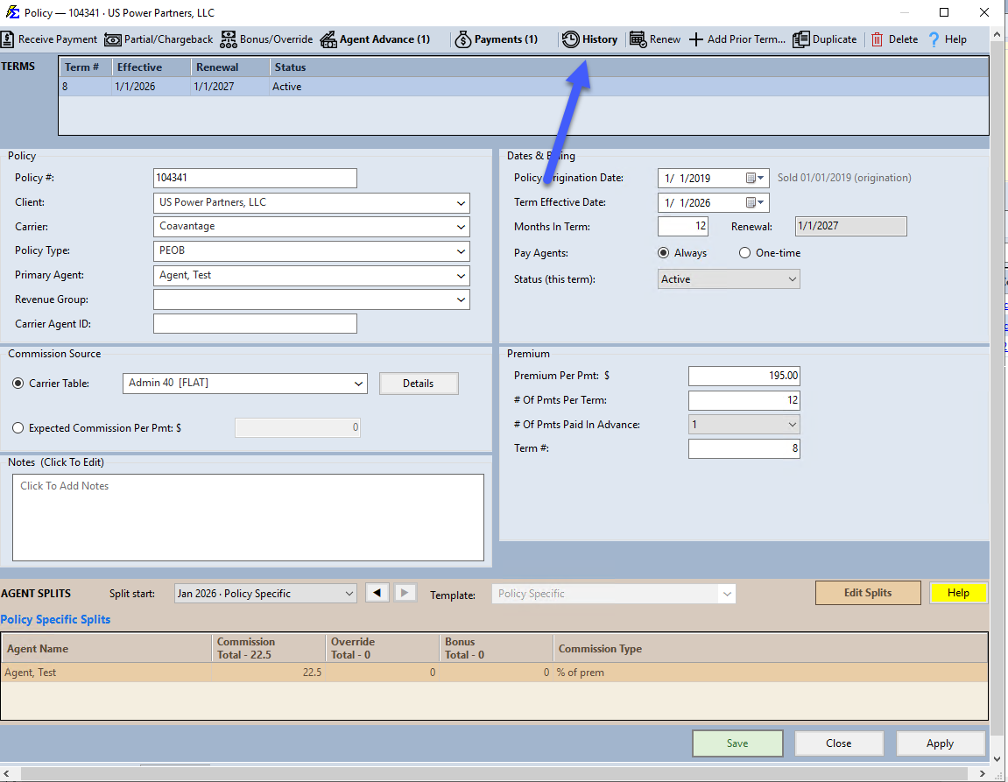Click the Close button
The height and width of the screenshot is (782, 1008).
(838, 743)
